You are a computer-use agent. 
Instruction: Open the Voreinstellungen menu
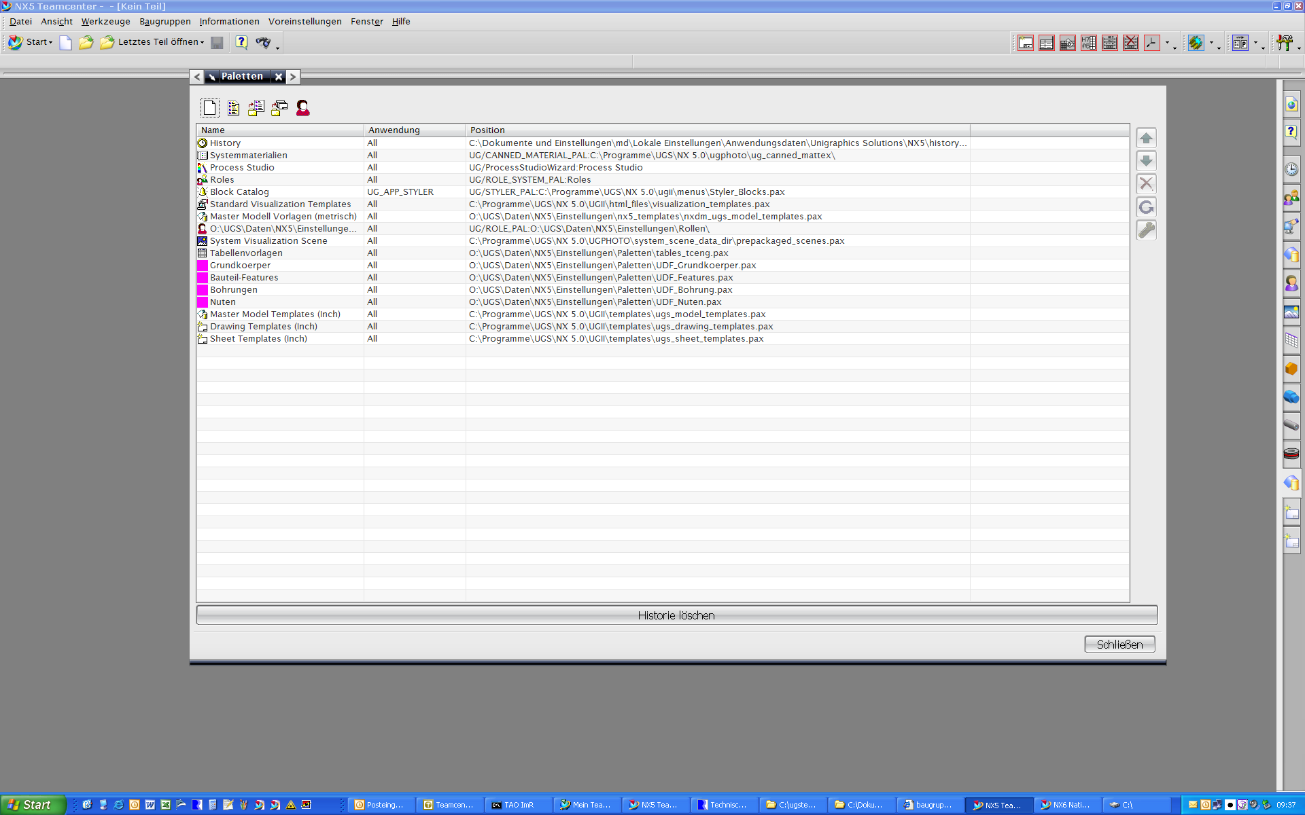304,21
